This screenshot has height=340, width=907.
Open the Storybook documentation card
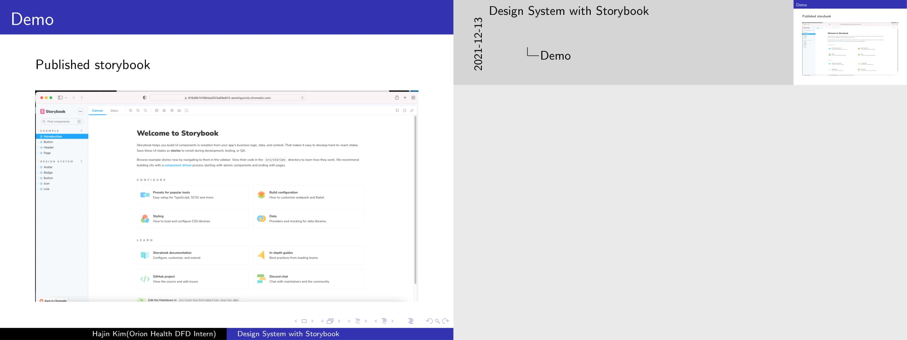point(193,255)
